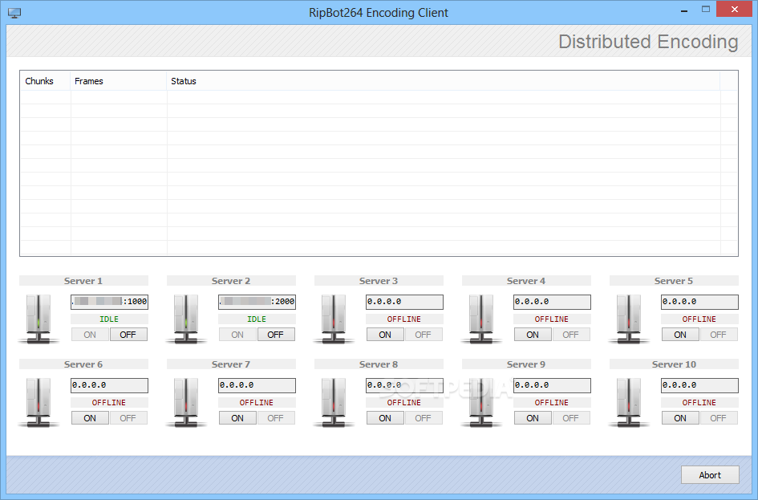Click the Abort button

click(710, 475)
